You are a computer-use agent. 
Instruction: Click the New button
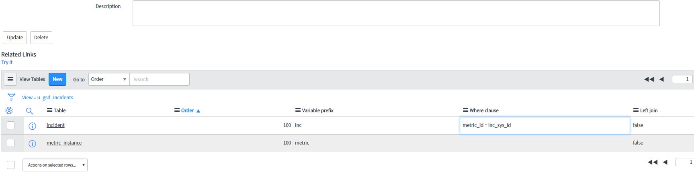[57, 79]
